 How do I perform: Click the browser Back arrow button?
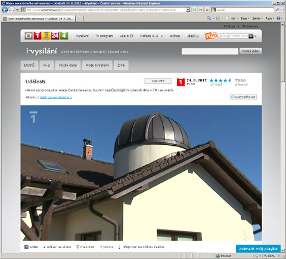(x=5, y=10)
